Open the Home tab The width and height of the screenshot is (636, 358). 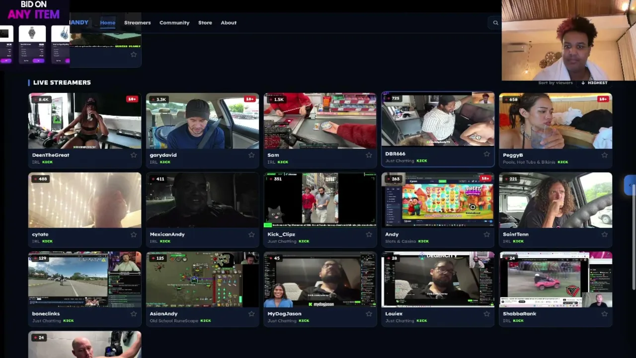(107, 22)
